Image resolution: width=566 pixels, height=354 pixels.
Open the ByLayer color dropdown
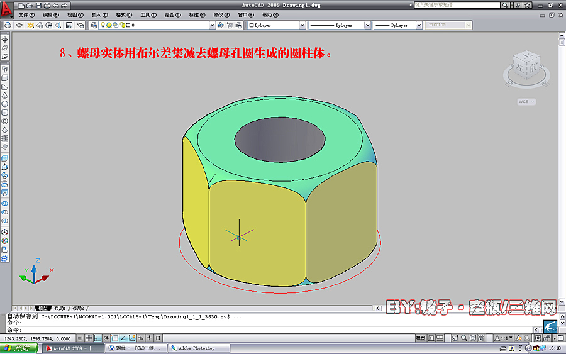pos(302,25)
